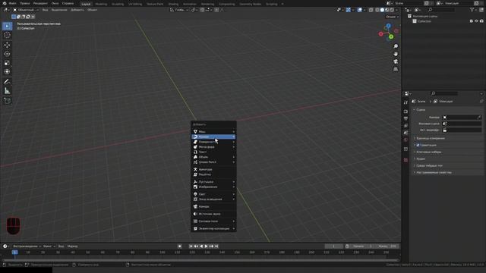Open the World properties red globe icon

[x=406, y=140]
